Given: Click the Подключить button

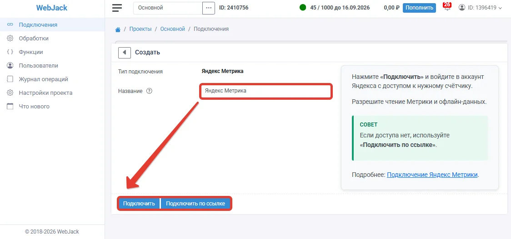Looking at the screenshot, I should (x=139, y=204).
